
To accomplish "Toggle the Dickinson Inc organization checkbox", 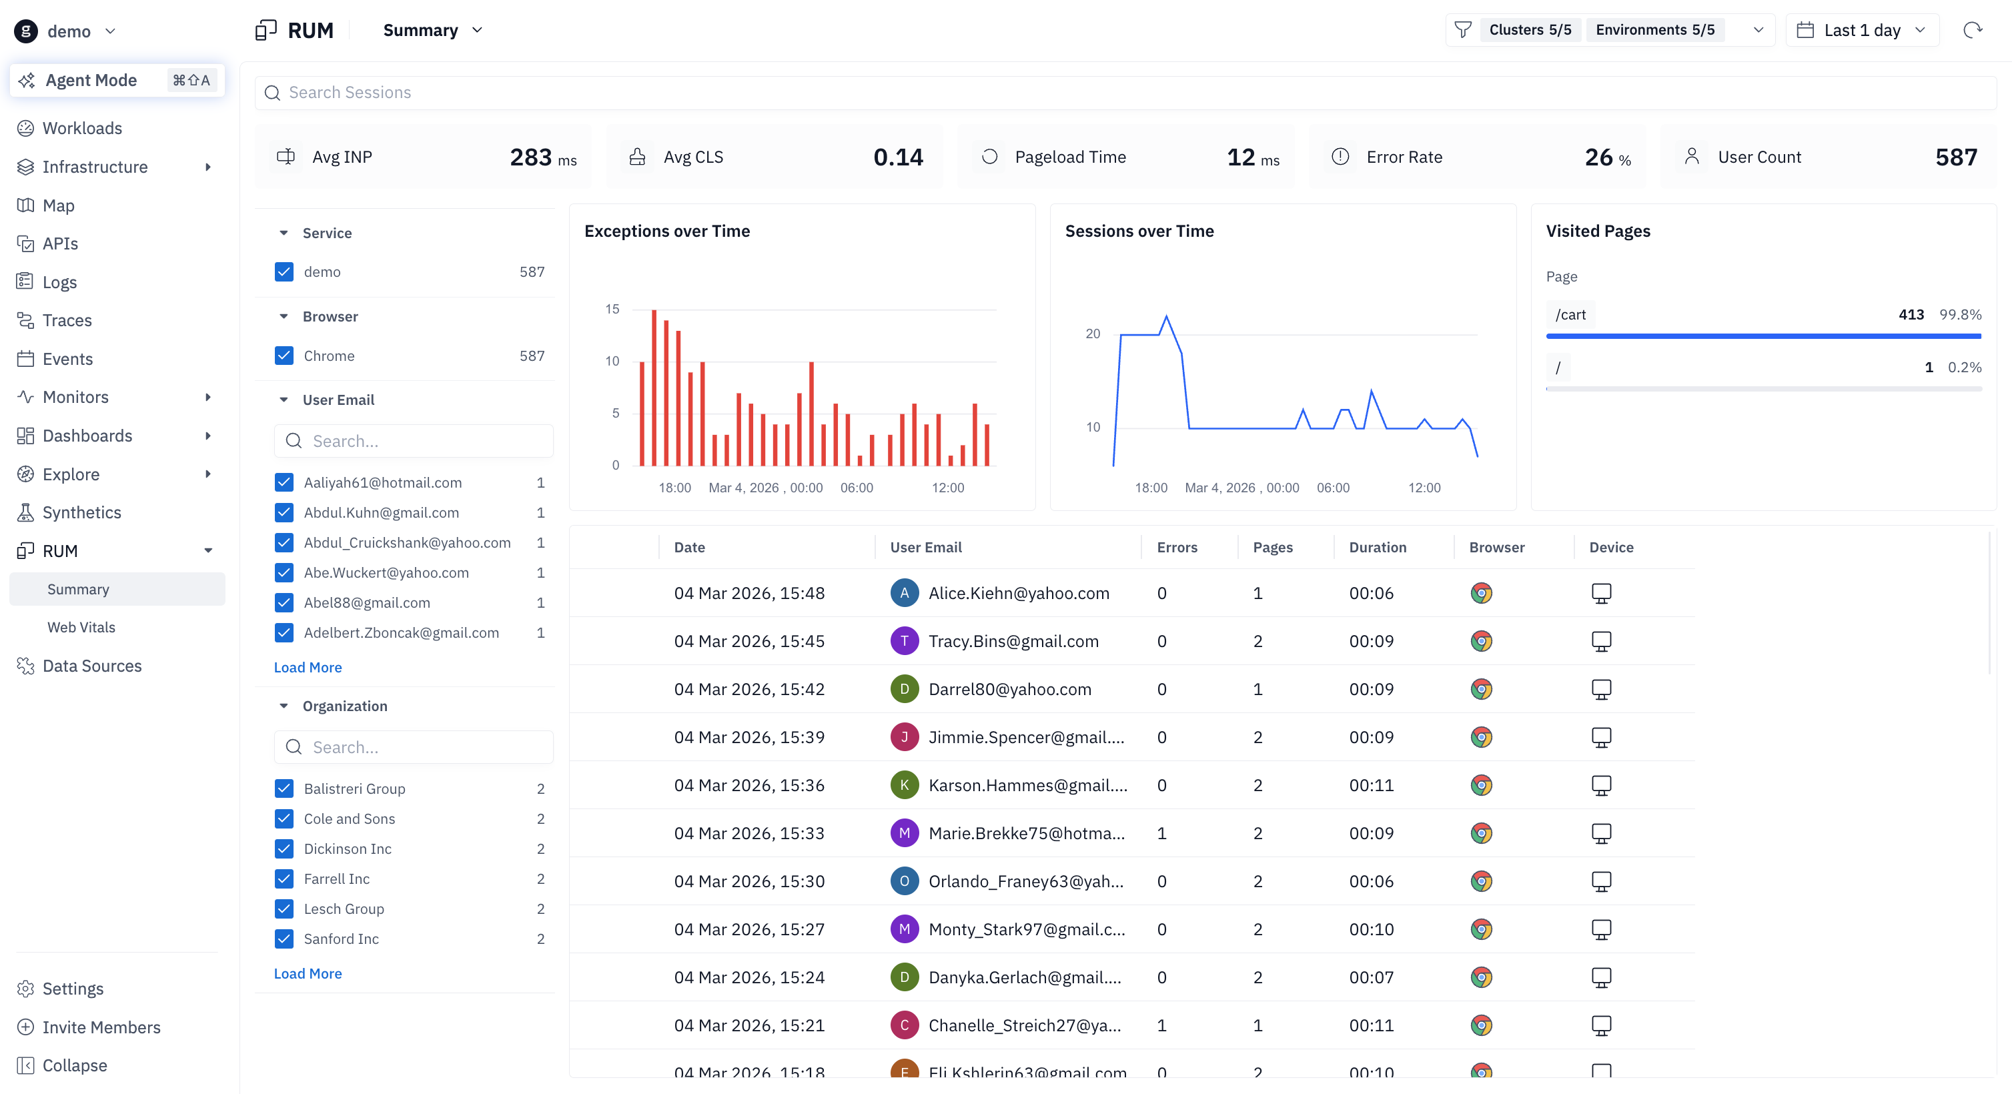I will click(284, 848).
